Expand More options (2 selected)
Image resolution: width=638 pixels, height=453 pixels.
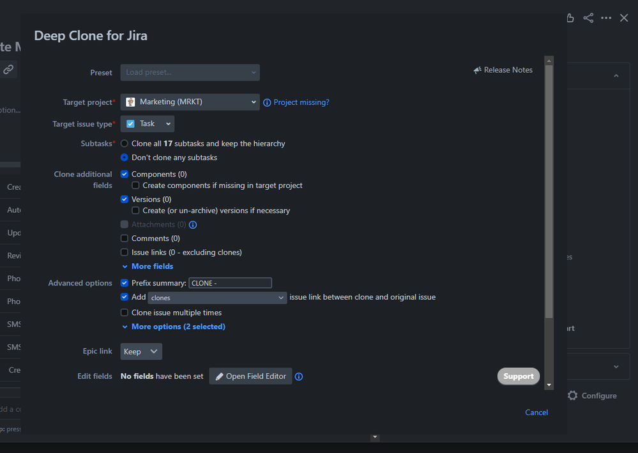coord(174,326)
